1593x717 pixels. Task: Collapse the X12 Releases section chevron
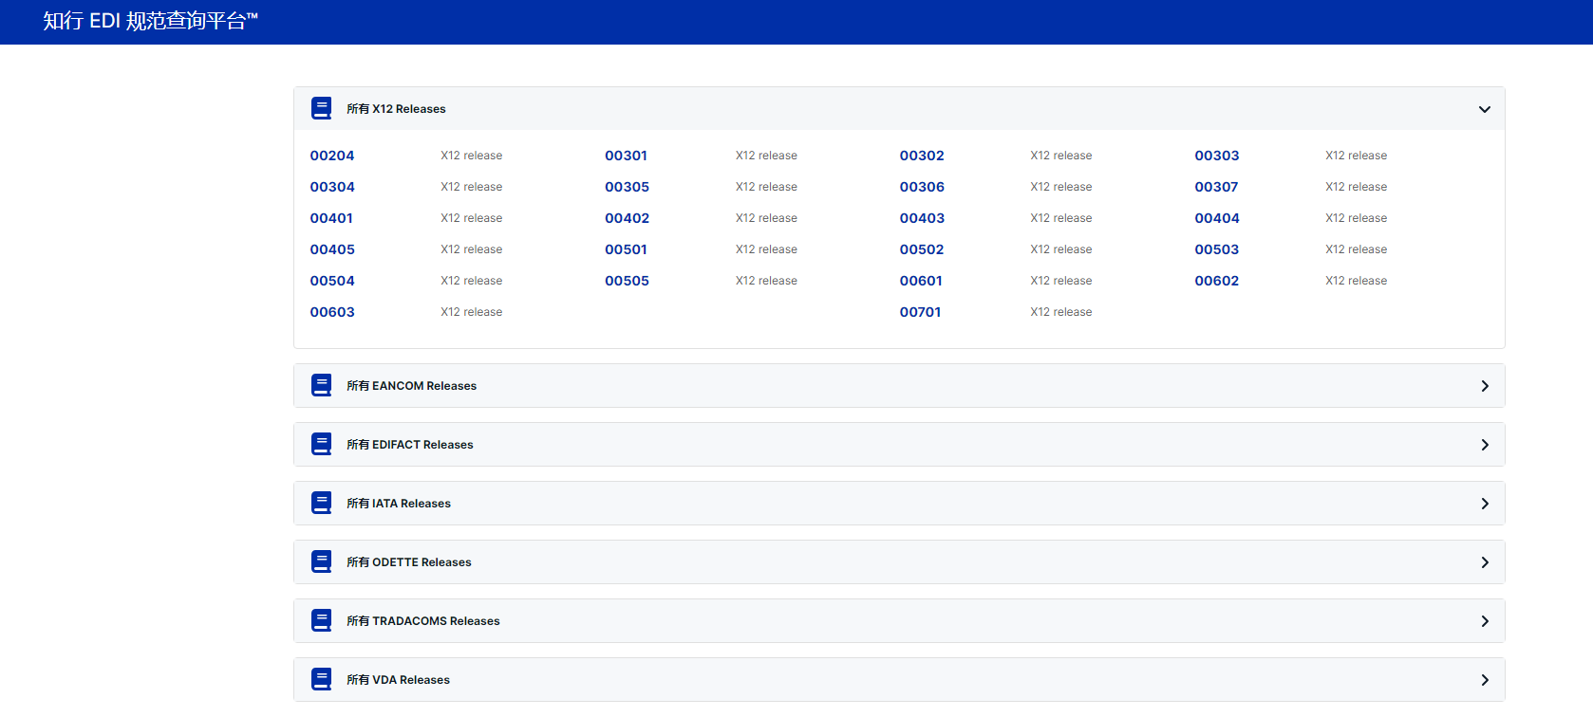click(x=1484, y=109)
